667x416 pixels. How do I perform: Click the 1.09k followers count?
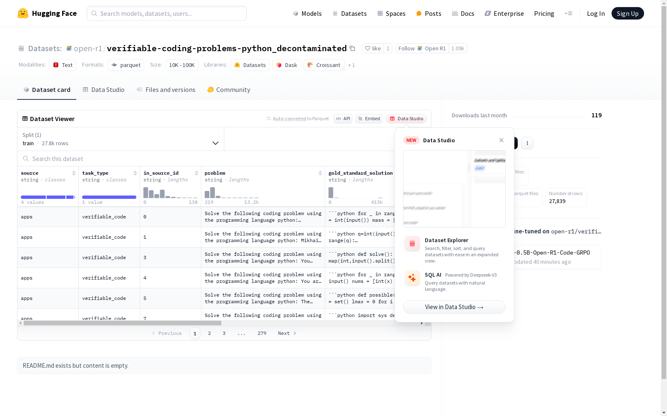coord(458,48)
